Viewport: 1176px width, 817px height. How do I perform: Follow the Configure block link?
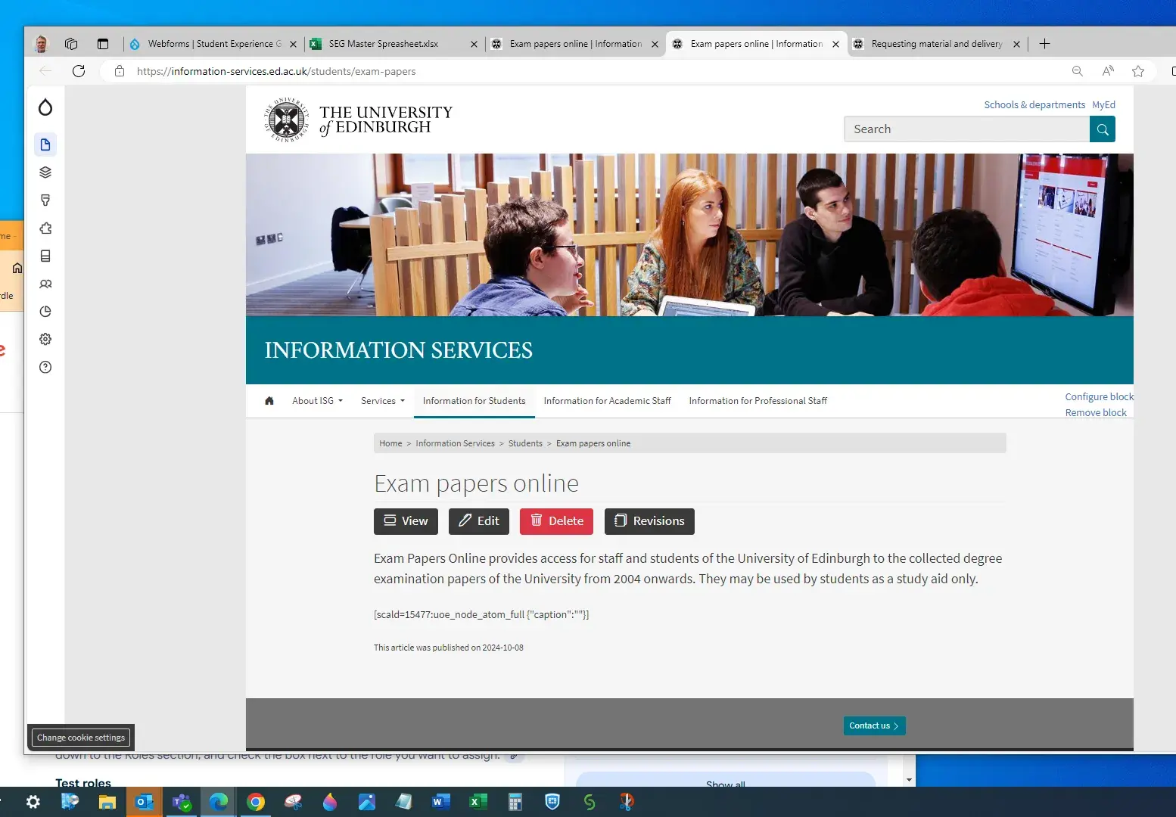coord(1099,396)
